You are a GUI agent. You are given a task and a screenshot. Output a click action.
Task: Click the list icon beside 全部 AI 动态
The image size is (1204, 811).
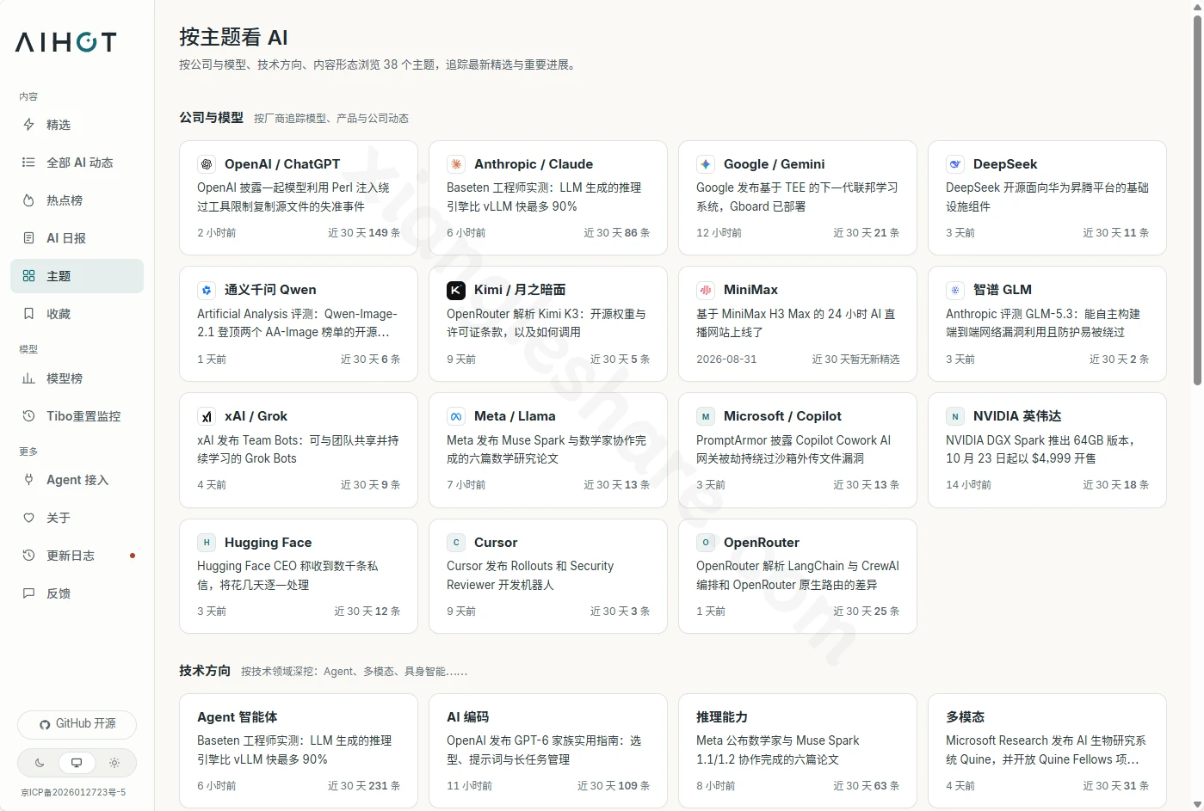click(28, 163)
